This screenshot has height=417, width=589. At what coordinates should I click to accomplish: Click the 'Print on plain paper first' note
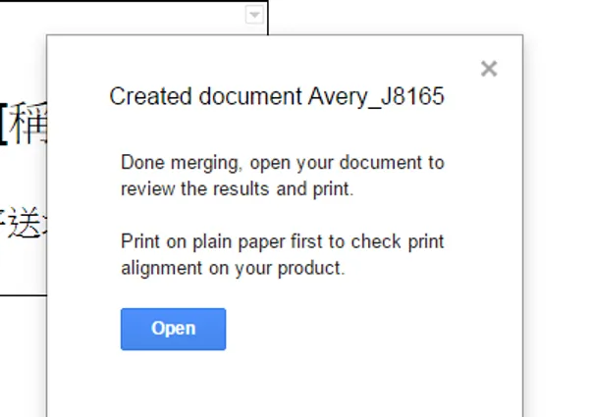point(283,254)
